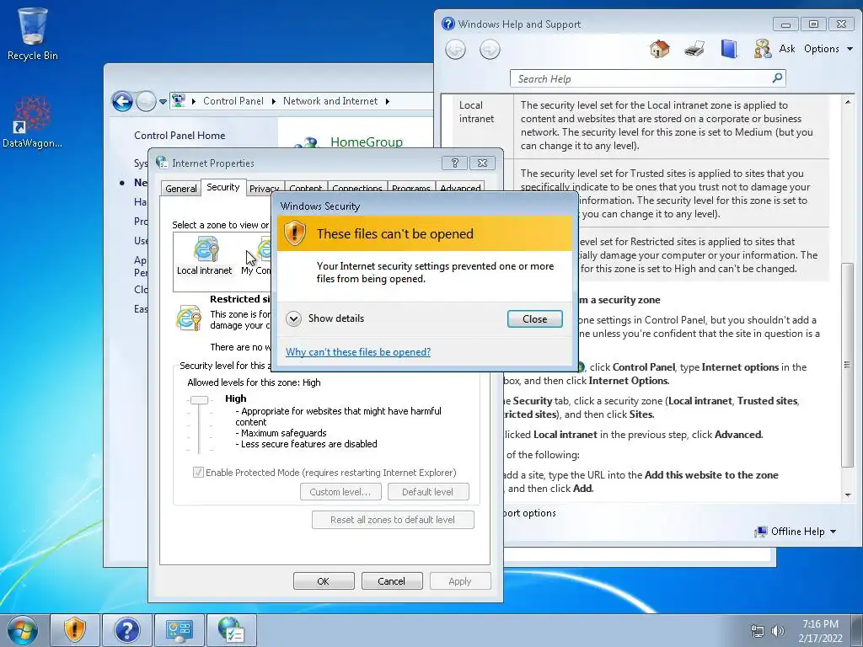Image resolution: width=863 pixels, height=647 pixels.
Task: Toggle Enable Protected Mode checkbox
Action: tap(198, 473)
